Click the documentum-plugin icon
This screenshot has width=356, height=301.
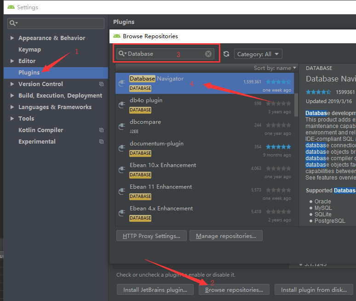[x=122, y=148]
